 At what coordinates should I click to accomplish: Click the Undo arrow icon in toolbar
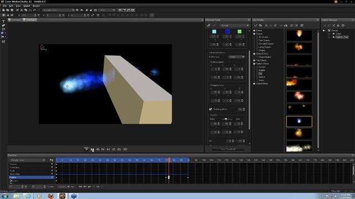tap(34, 10)
